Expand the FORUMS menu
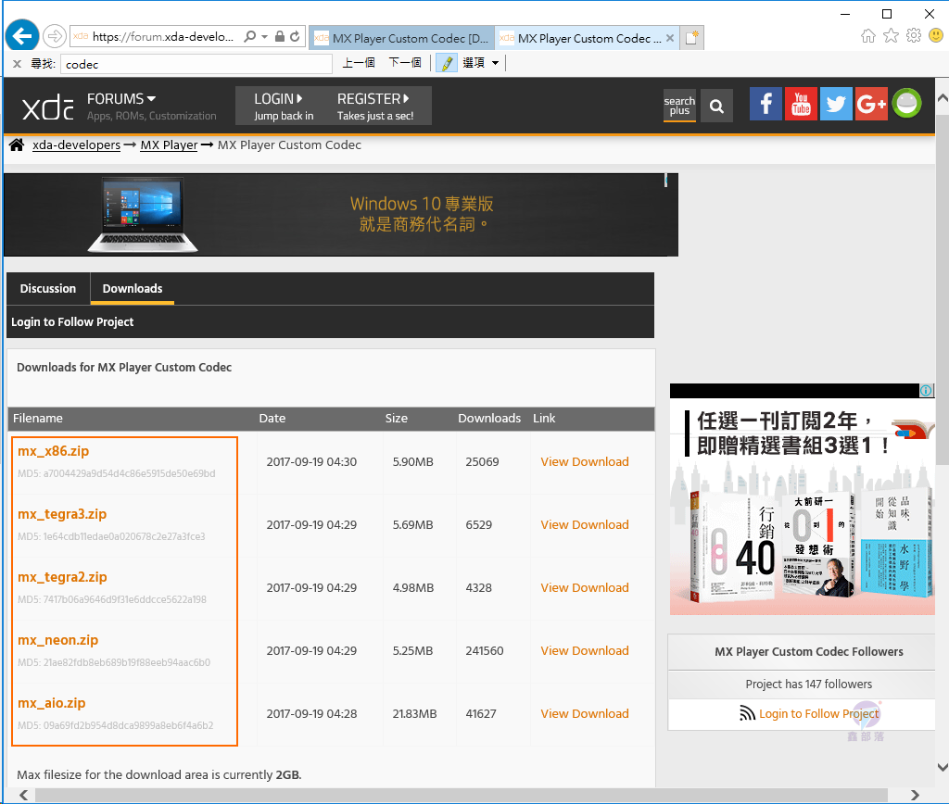The height and width of the screenshot is (804, 949). tap(121, 98)
